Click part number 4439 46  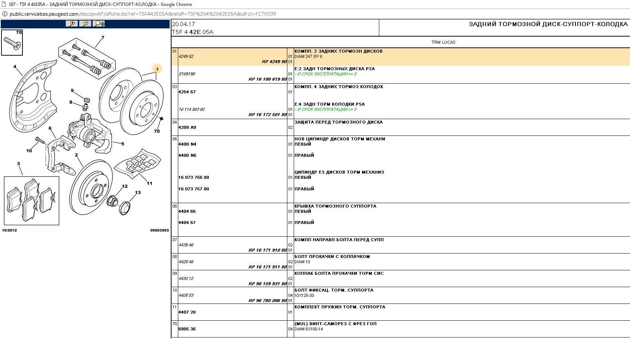[186, 245]
